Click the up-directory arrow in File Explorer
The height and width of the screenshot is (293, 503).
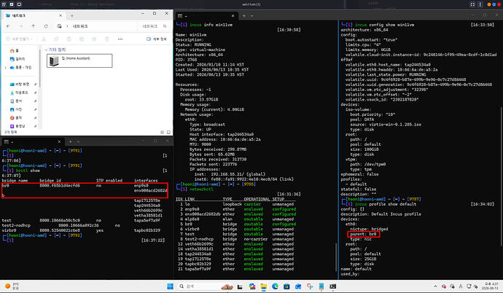(34, 26)
